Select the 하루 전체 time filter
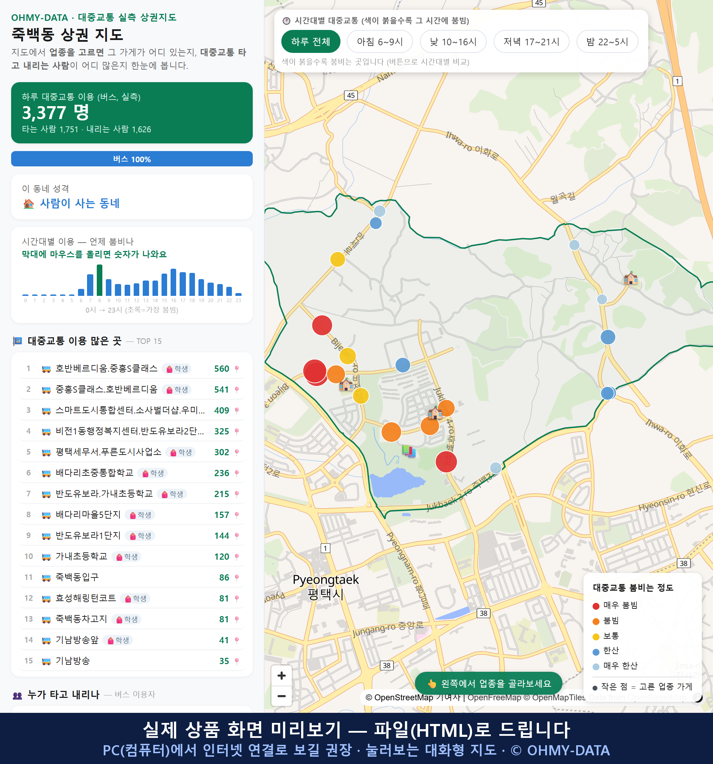This screenshot has width=713, height=764. (x=311, y=41)
